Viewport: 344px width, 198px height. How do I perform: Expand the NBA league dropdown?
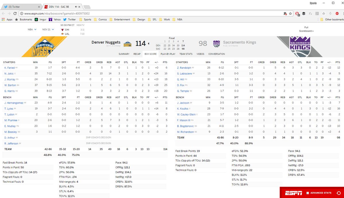click(32, 29)
